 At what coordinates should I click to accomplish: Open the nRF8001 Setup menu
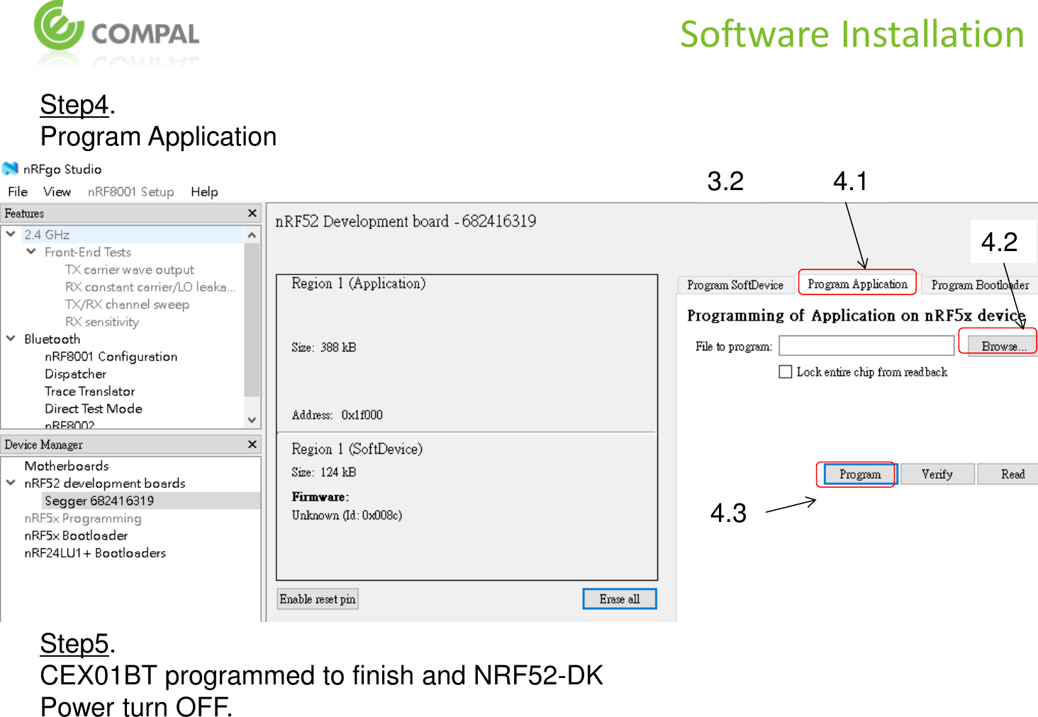tap(130, 191)
